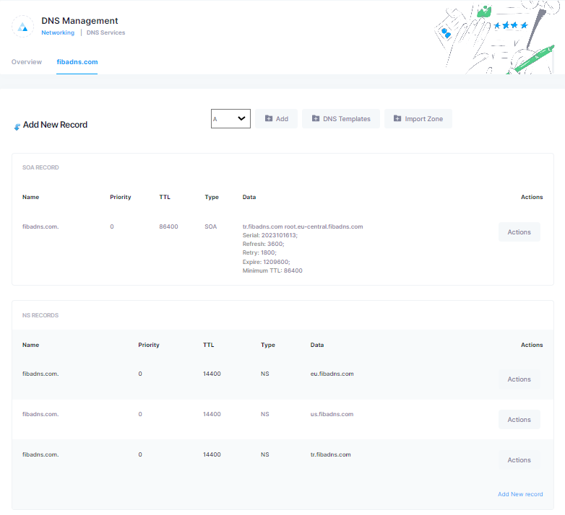Click the Add record button
This screenshot has width=565, height=515.
[277, 119]
